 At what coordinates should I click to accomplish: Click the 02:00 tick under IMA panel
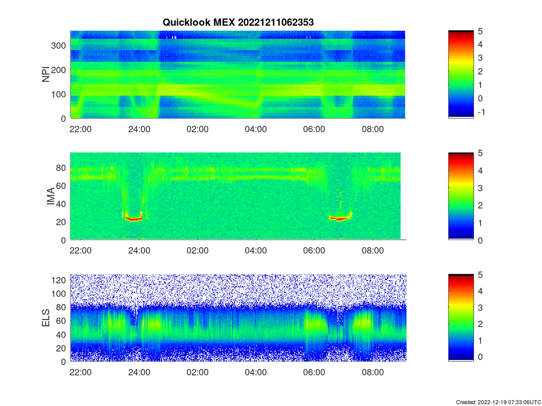click(198, 251)
